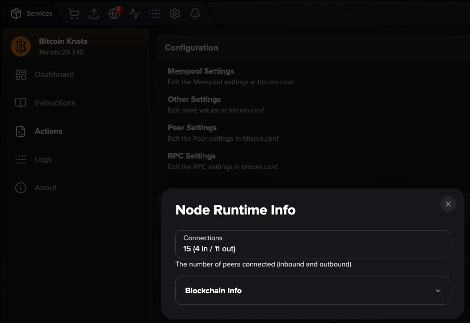
Task: Click 'Edit the Peer settings in bitcoin.conf' text
Action: (223, 139)
